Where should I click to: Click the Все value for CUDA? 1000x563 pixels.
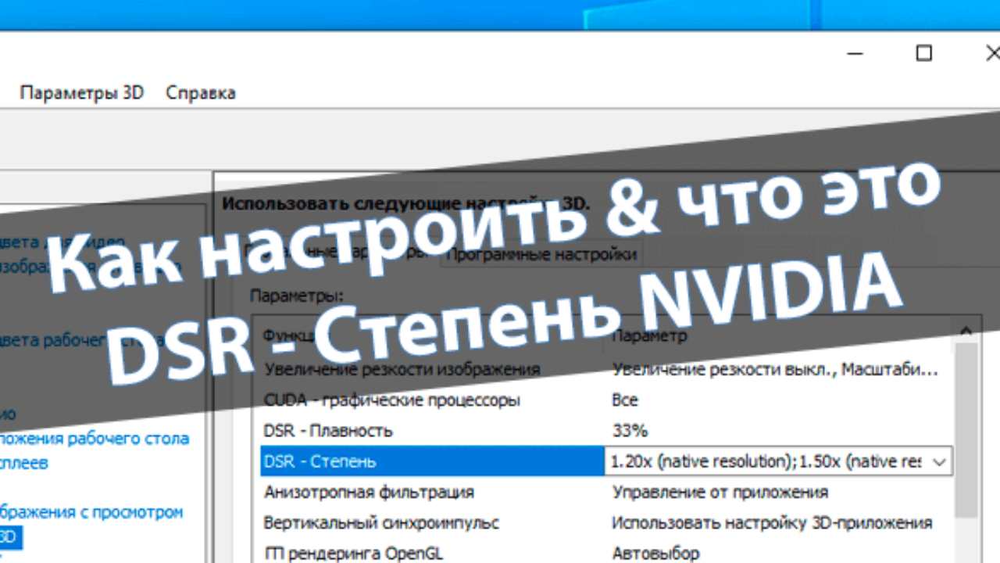625,400
